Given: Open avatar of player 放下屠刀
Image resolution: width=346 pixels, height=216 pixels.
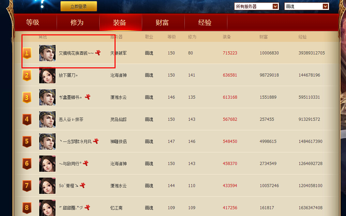Looking at the screenshot, I should [47, 75].
